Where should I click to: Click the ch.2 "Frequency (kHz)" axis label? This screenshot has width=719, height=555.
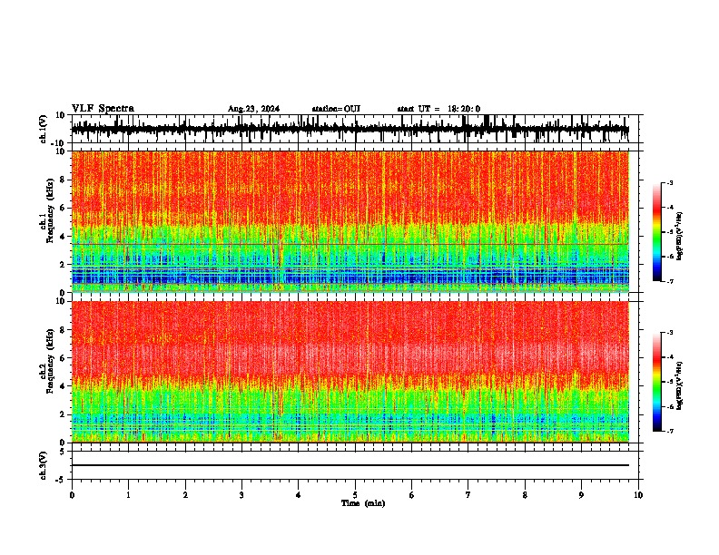coord(50,361)
